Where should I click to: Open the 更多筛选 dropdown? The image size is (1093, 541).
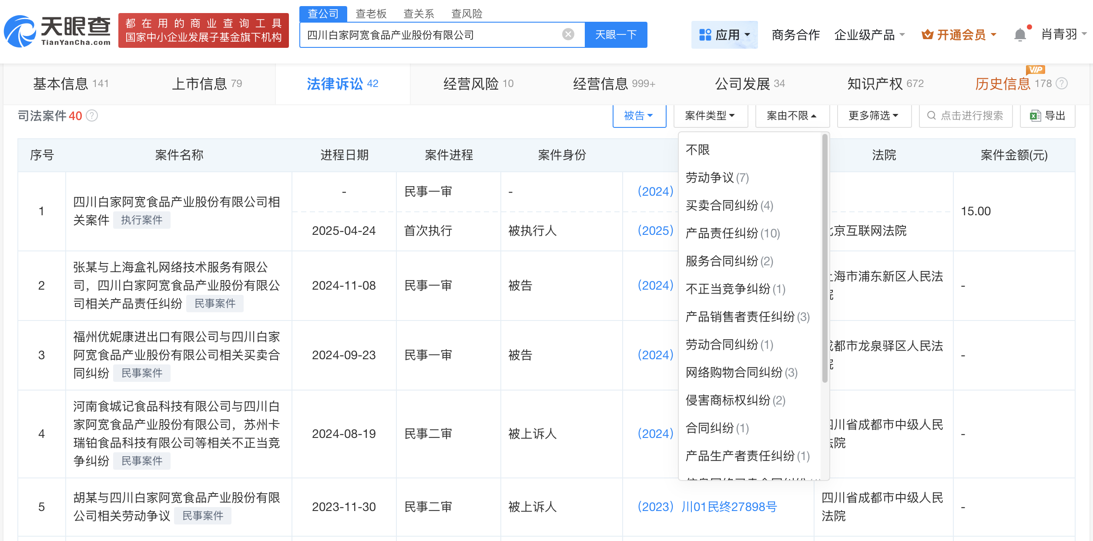tap(874, 116)
